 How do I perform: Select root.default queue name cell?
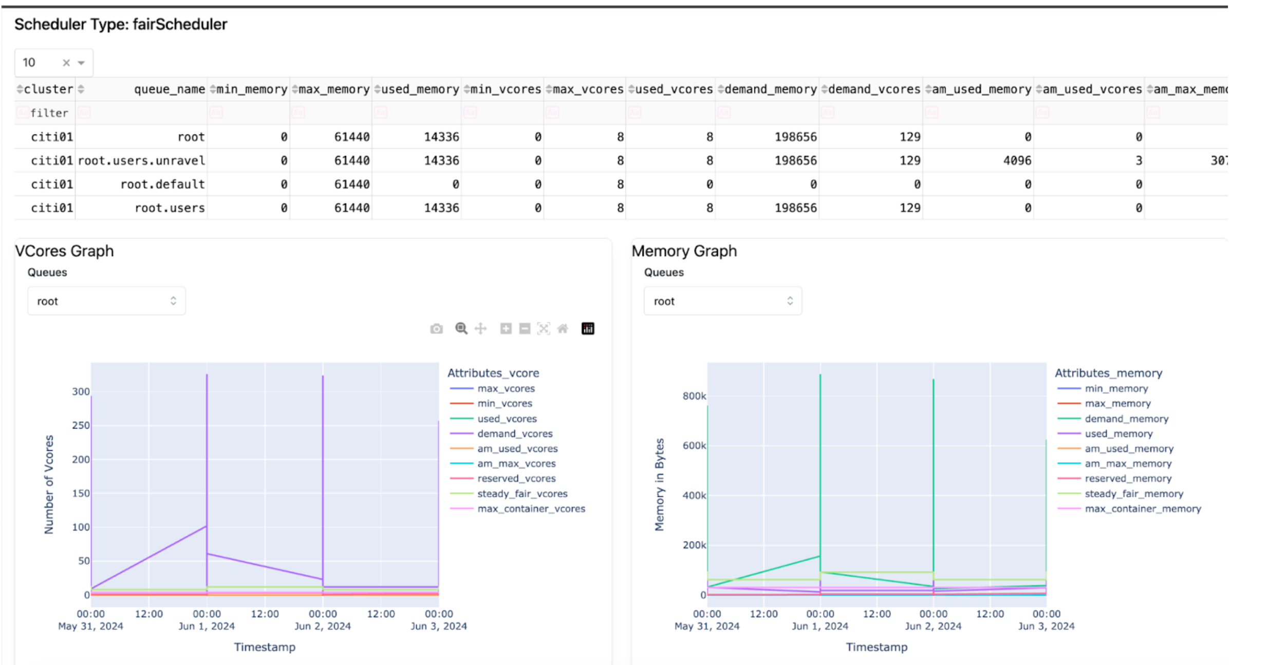tap(141, 184)
